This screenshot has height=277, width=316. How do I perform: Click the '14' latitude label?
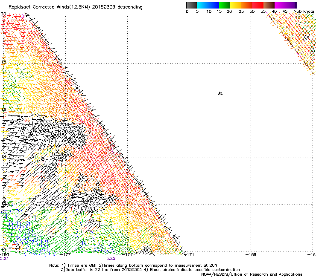pyautogui.click(x=3, y=157)
